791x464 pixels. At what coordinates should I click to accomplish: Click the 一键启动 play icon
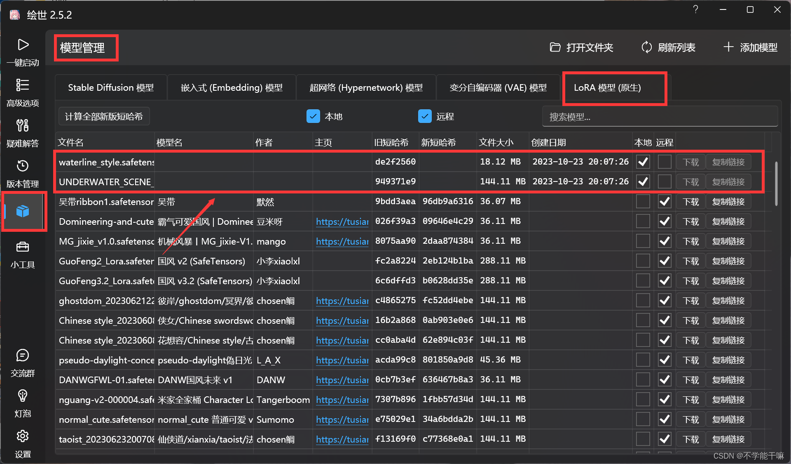(23, 45)
